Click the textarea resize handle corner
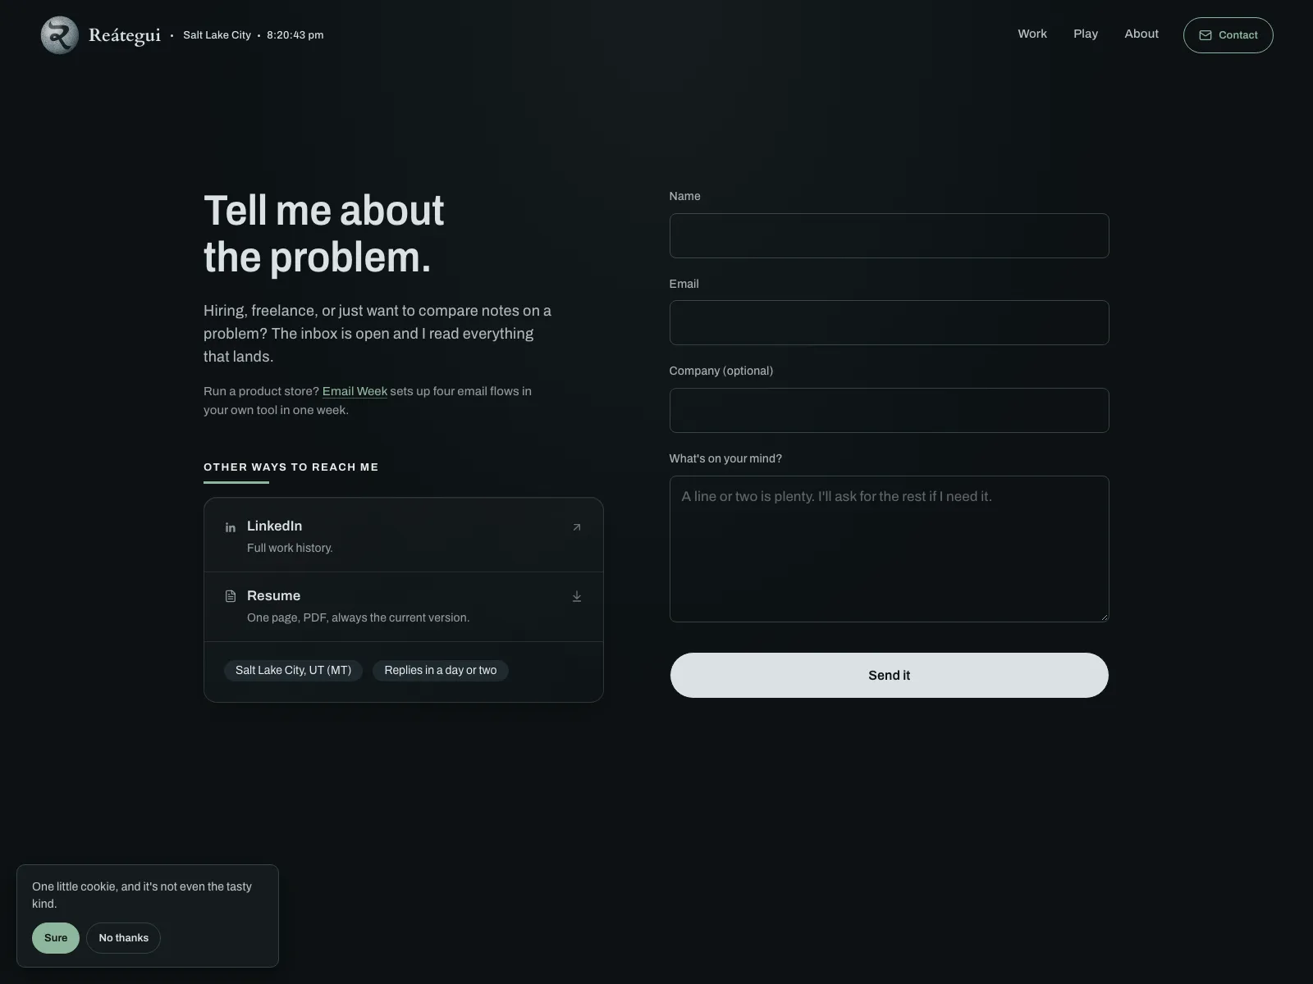The image size is (1313, 984). [x=1104, y=617]
